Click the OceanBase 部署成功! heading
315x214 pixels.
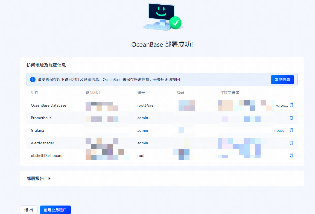click(x=162, y=44)
